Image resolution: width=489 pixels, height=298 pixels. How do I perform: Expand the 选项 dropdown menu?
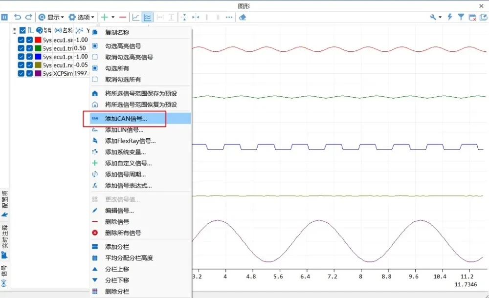click(x=81, y=17)
